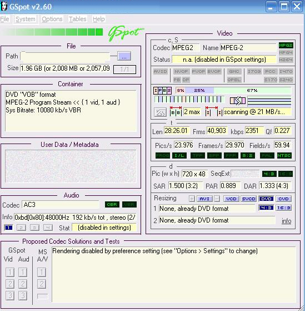Click the QPEL indicator badge
Image resolution: width=305 pixels, height=311 pixels.
click(234, 80)
